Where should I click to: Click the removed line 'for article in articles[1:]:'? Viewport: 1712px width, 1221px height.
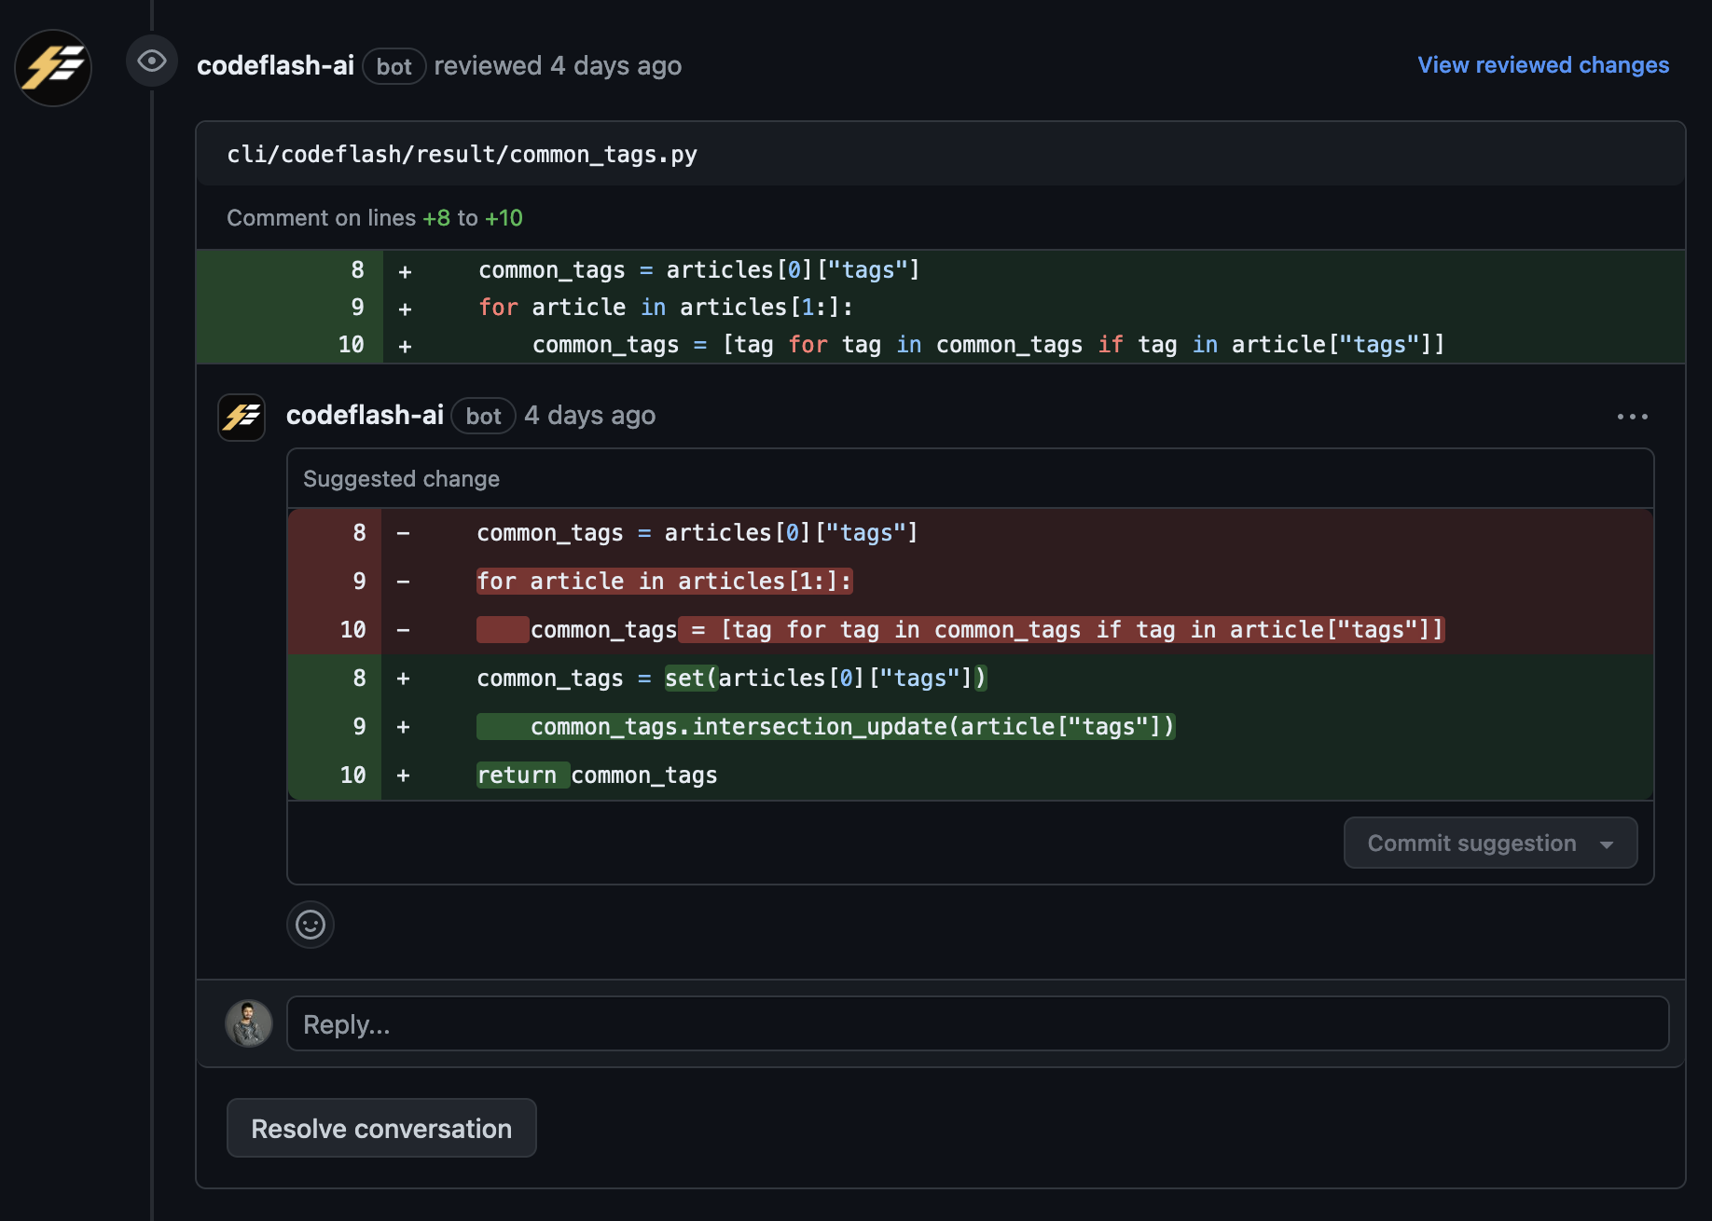click(664, 582)
